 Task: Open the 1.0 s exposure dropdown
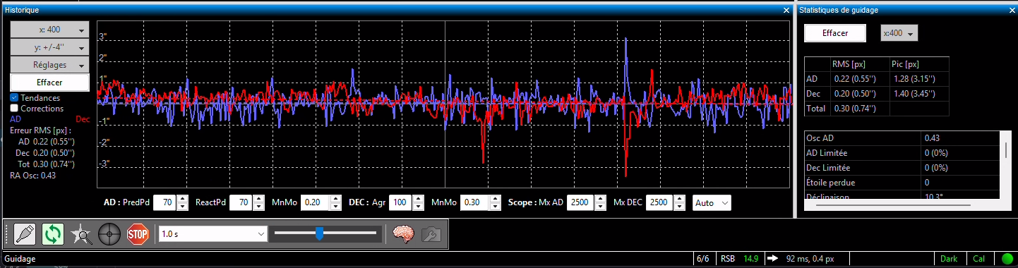[213, 233]
